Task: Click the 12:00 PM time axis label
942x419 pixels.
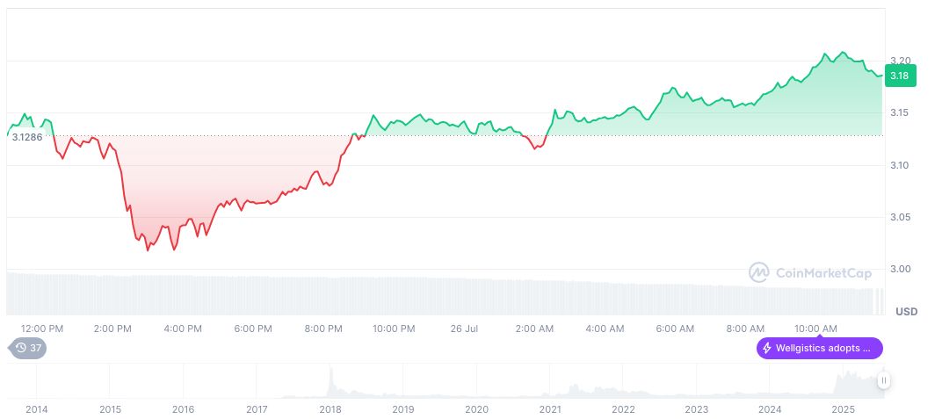Action: 43,329
